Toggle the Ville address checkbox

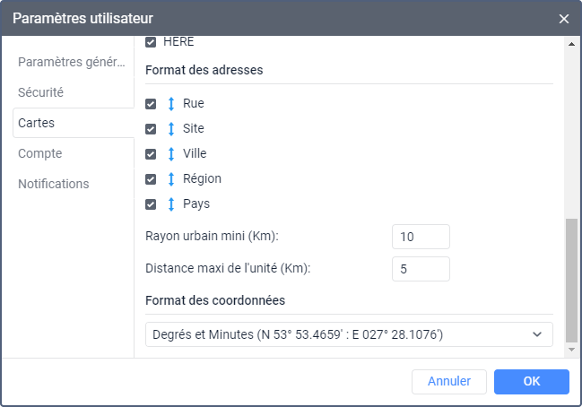click(151, 154)
